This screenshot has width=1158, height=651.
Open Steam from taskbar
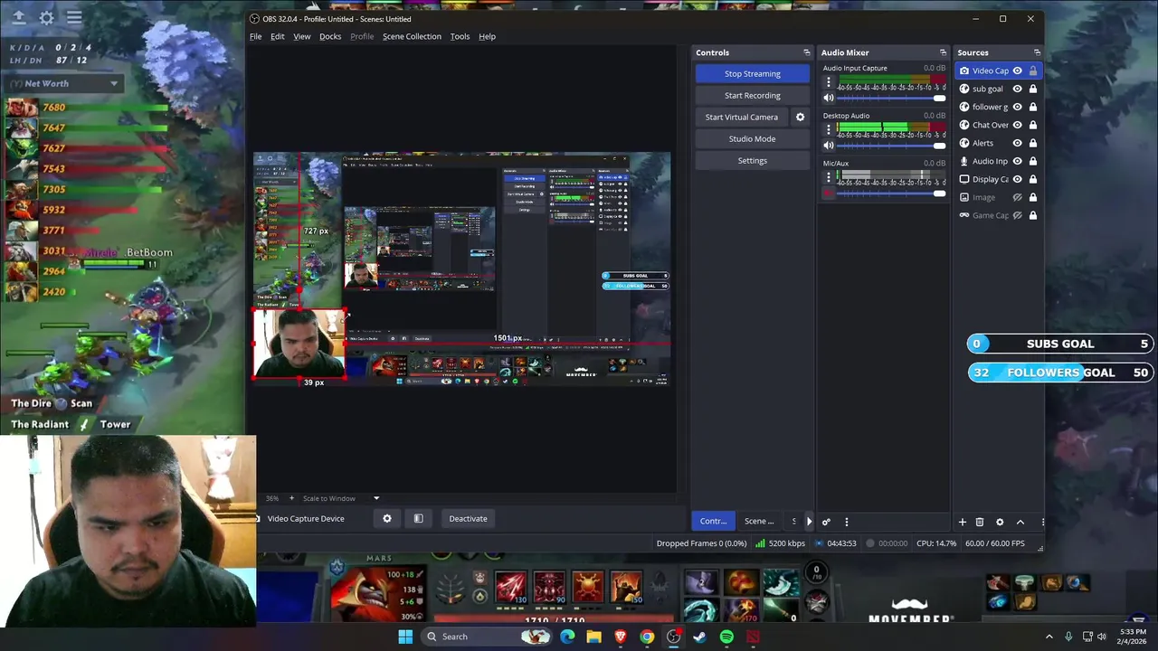[x=699, y=637]
